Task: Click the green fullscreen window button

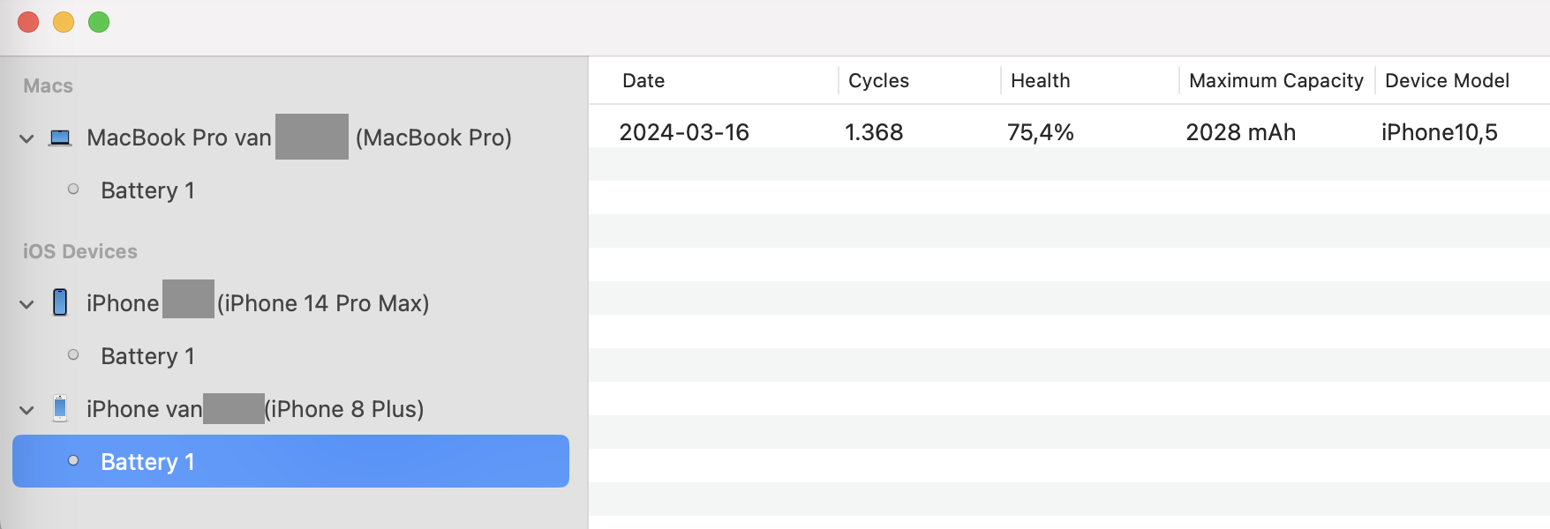Action: pyautogui.click(x=99, y=22)
